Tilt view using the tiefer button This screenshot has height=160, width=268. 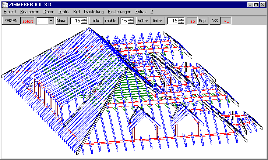coord(157,21)
